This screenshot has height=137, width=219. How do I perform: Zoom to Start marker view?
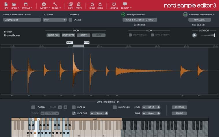pyautogui.click(x=83, y=35)
